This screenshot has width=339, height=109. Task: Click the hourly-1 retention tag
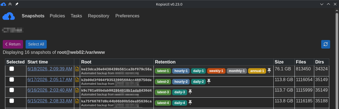coord(181,71)
